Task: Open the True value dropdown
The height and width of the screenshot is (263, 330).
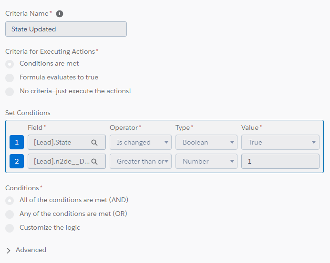Action: coord(280,142)
